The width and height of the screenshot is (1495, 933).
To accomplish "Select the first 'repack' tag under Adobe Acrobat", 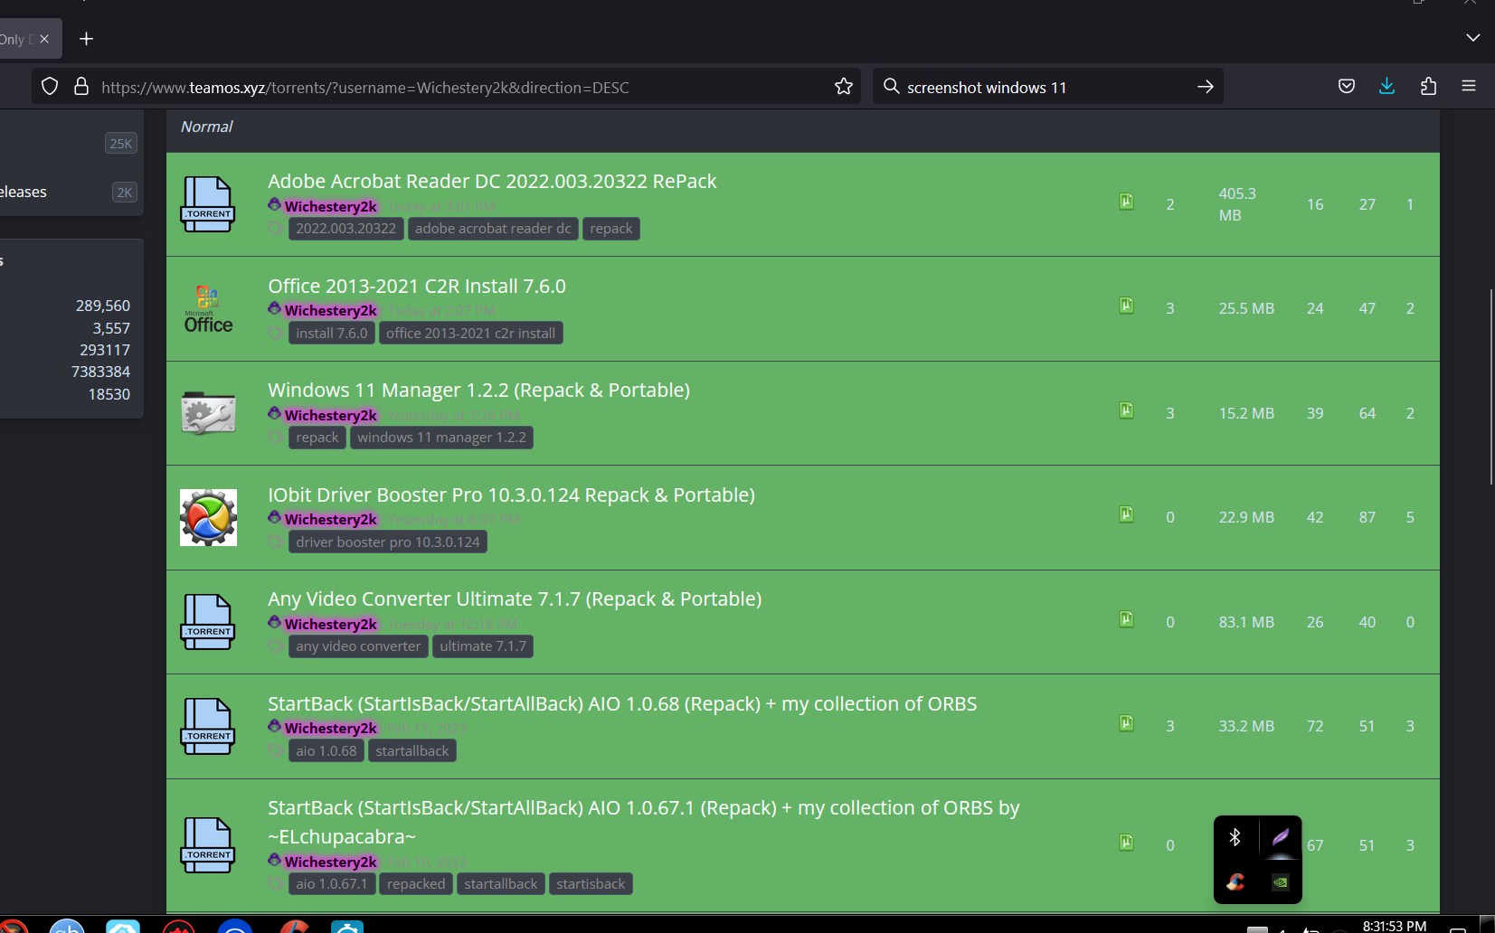I will (611, 229).
